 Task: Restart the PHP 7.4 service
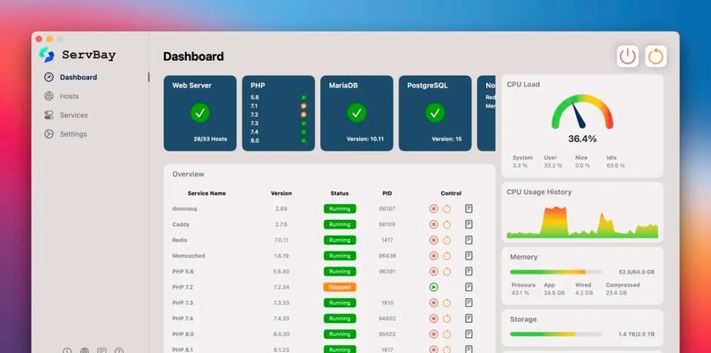click(x=446, y=319)
